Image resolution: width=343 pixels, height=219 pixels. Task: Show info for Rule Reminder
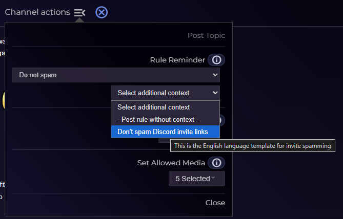pyautogui.click(x=216, y=60)
